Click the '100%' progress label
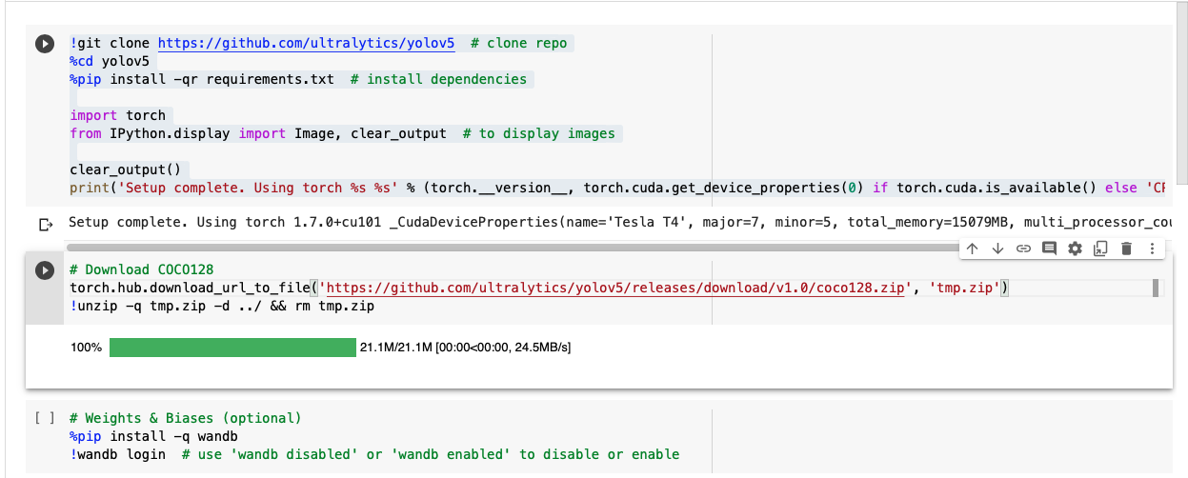This screenshot has height=478, width=1188. [x=86, y=348]
